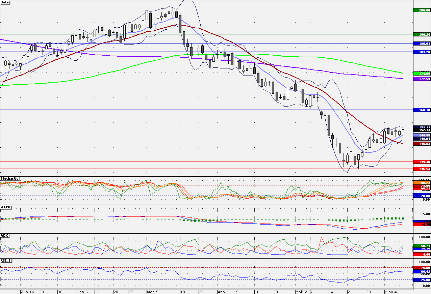Viewport: 431px width, 294px height.
Task: Click the dark red 146.63 moving average tag
Action: 422,144
